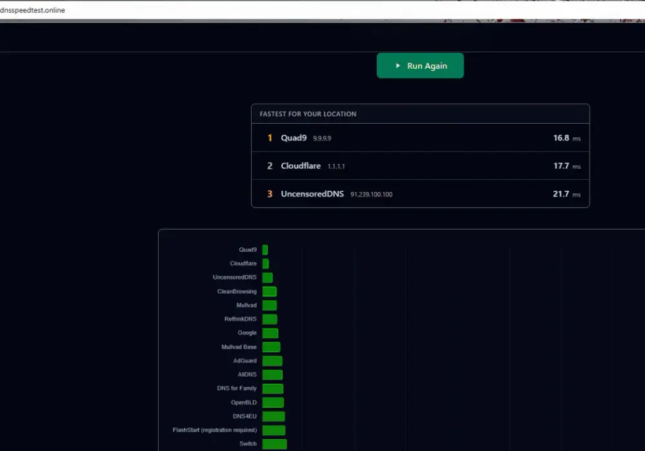This screenshot has width=645, height=451.
Task: Click the Cloudflare chart axis label
Action: coord(243,264)
